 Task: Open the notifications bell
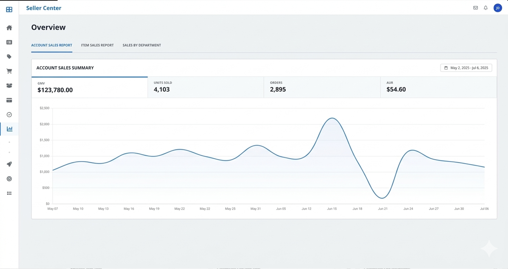coord(485,8)
